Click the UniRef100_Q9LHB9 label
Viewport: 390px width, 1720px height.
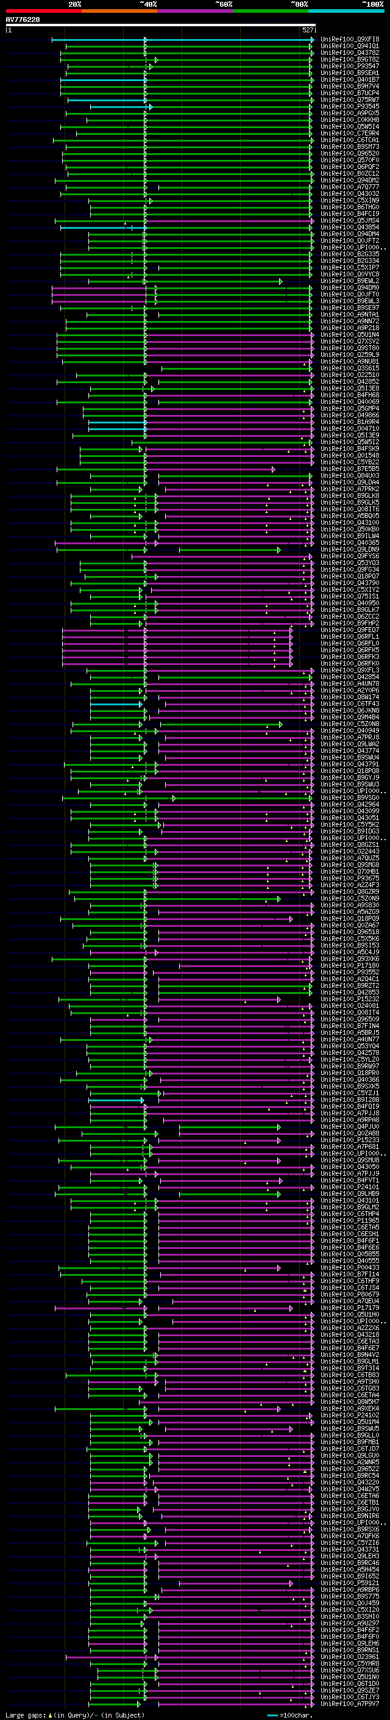pyautogui.click(x=350, y=1194)
